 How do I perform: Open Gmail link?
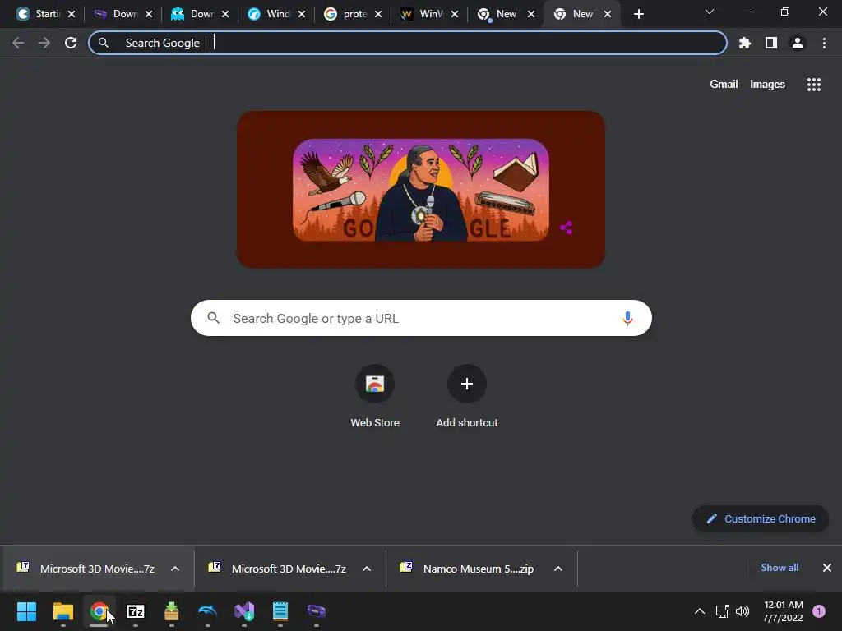point(724,85)
